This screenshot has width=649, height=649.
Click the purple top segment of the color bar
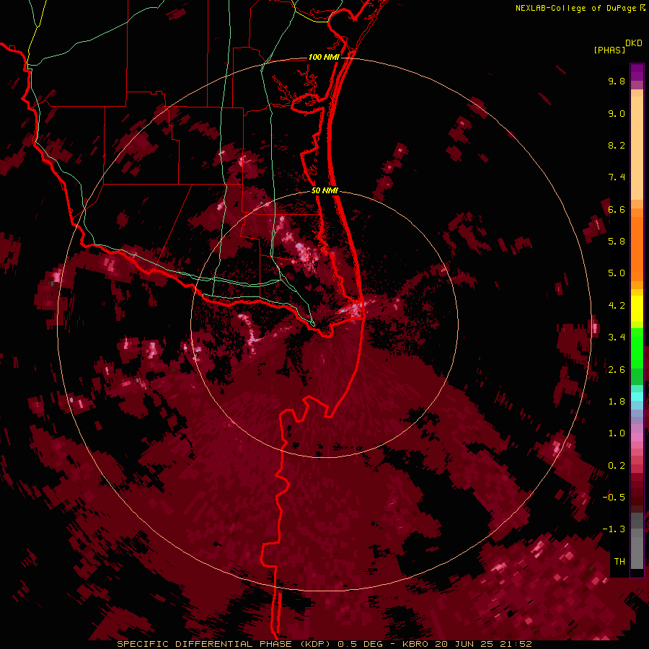[x=637, y=72]
